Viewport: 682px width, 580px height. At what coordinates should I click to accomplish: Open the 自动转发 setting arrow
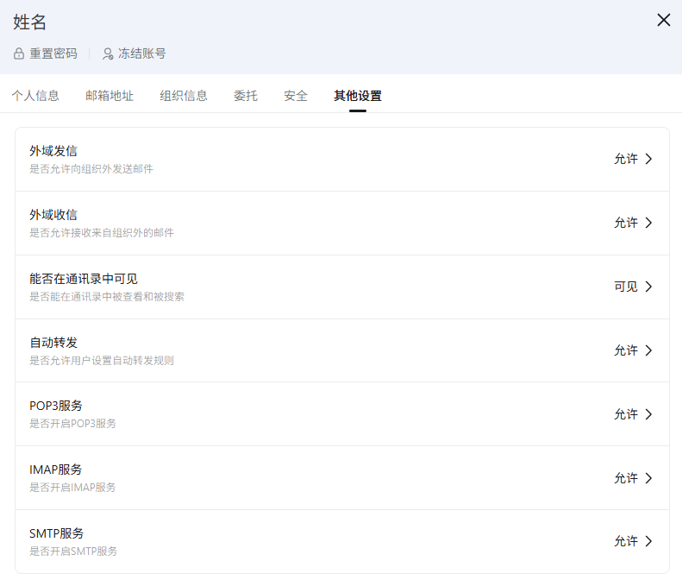[649, 350]
